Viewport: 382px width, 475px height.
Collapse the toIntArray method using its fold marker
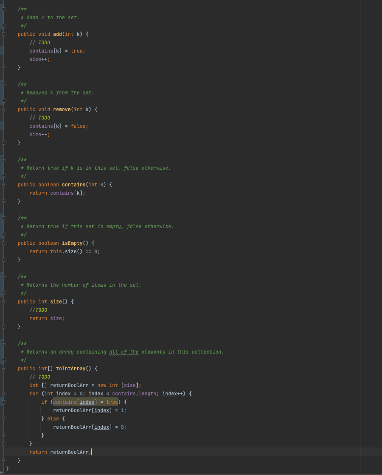3,369
